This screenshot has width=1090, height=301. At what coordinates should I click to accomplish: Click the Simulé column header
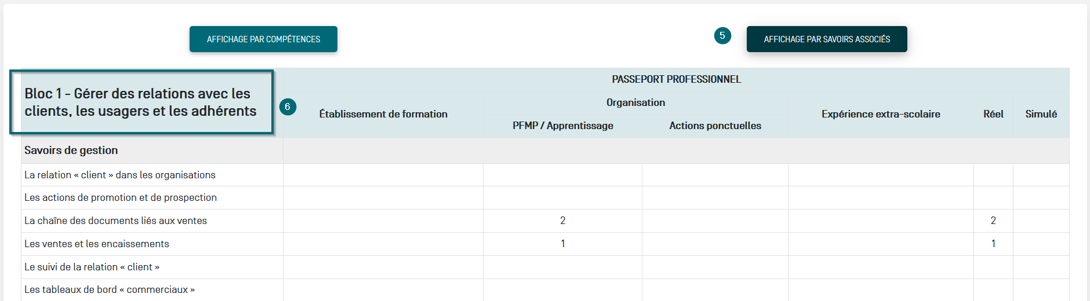coord(1041,114)
